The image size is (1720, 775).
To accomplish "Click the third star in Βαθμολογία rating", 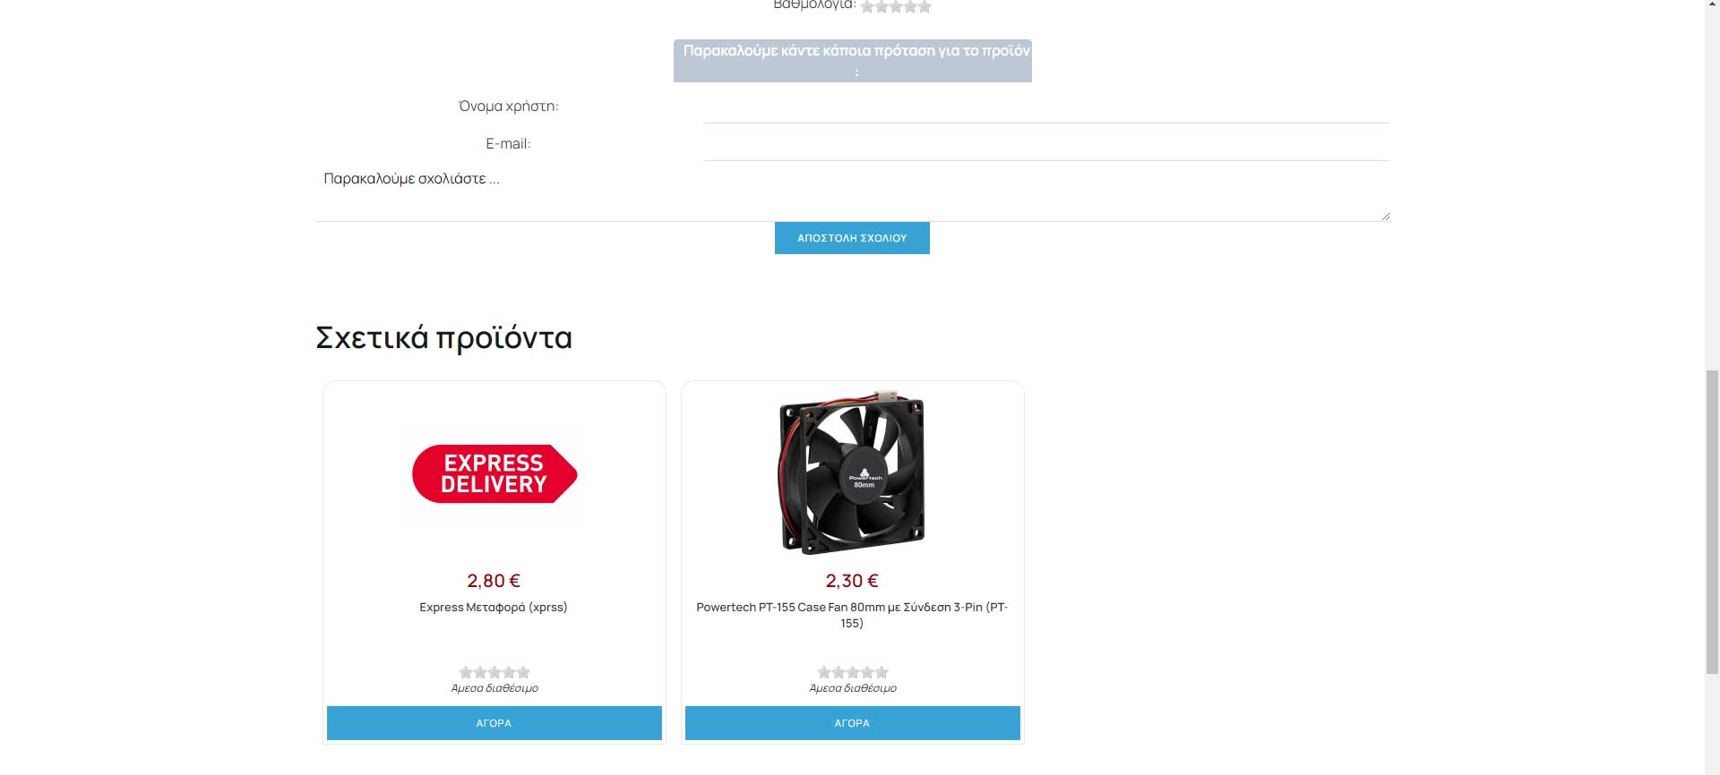I will 896,6.
